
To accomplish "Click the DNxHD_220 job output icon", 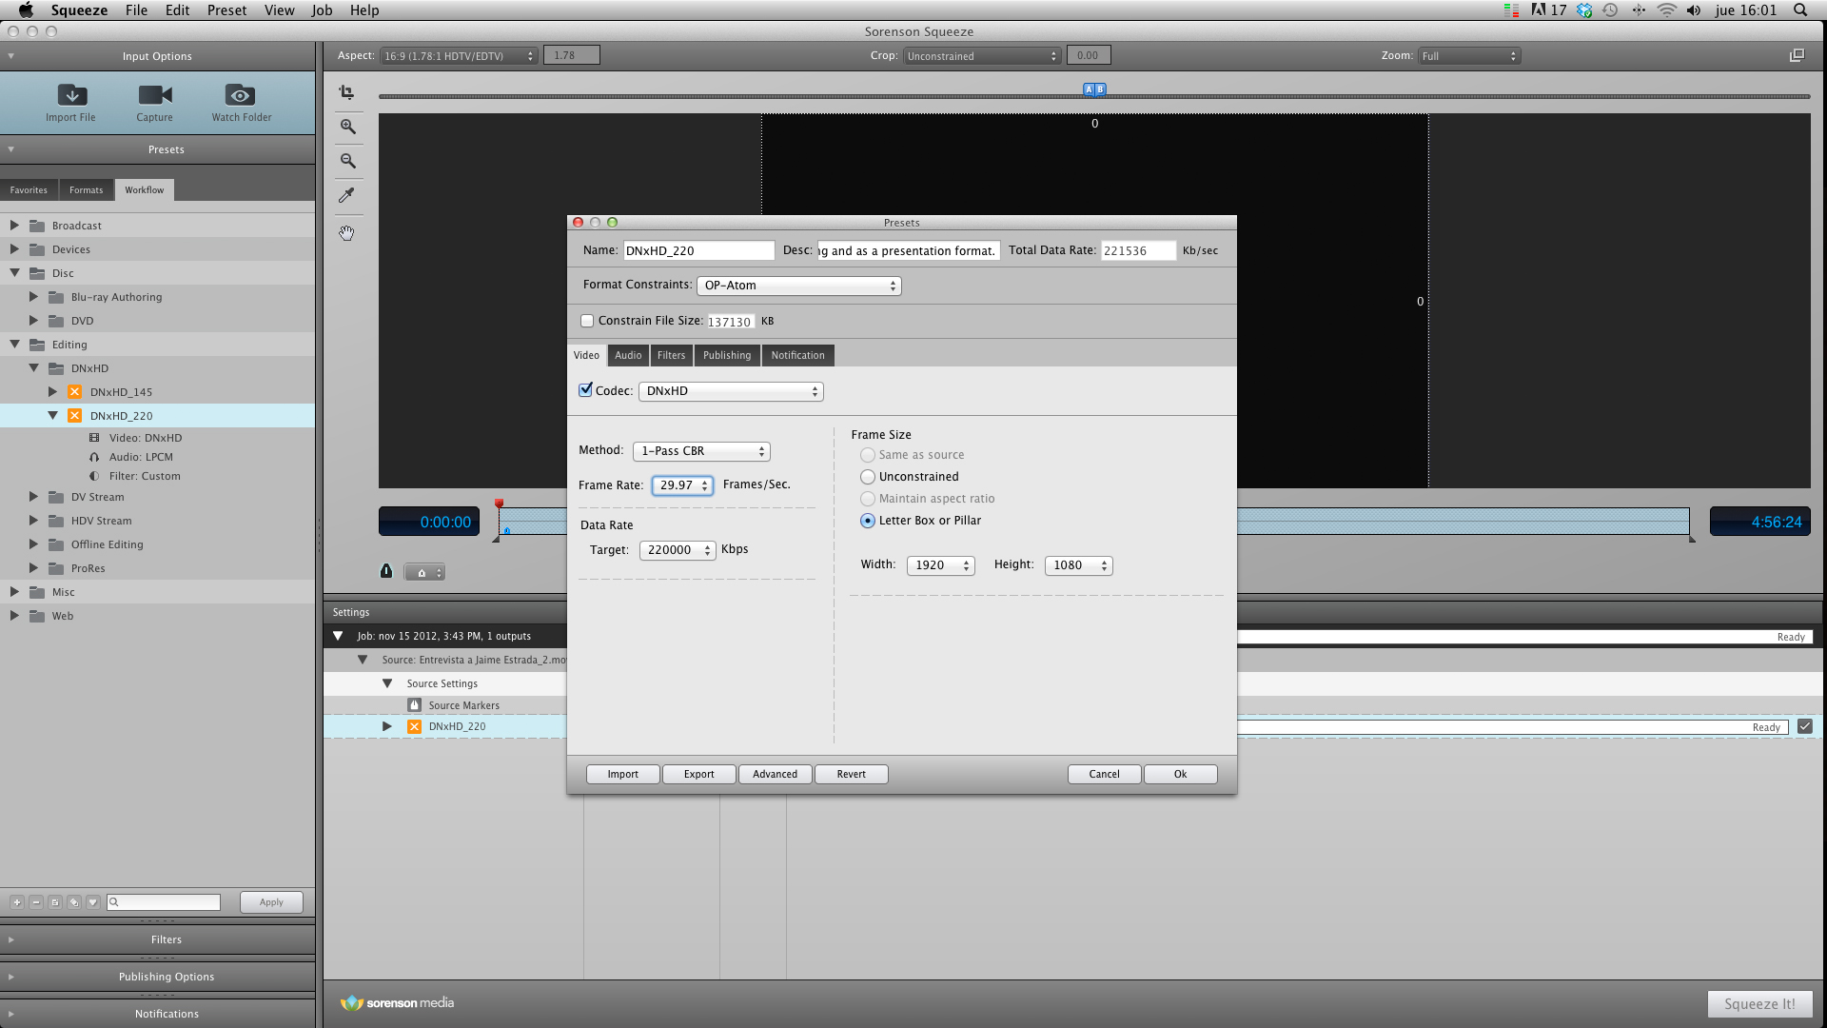I will coord(414,726).
